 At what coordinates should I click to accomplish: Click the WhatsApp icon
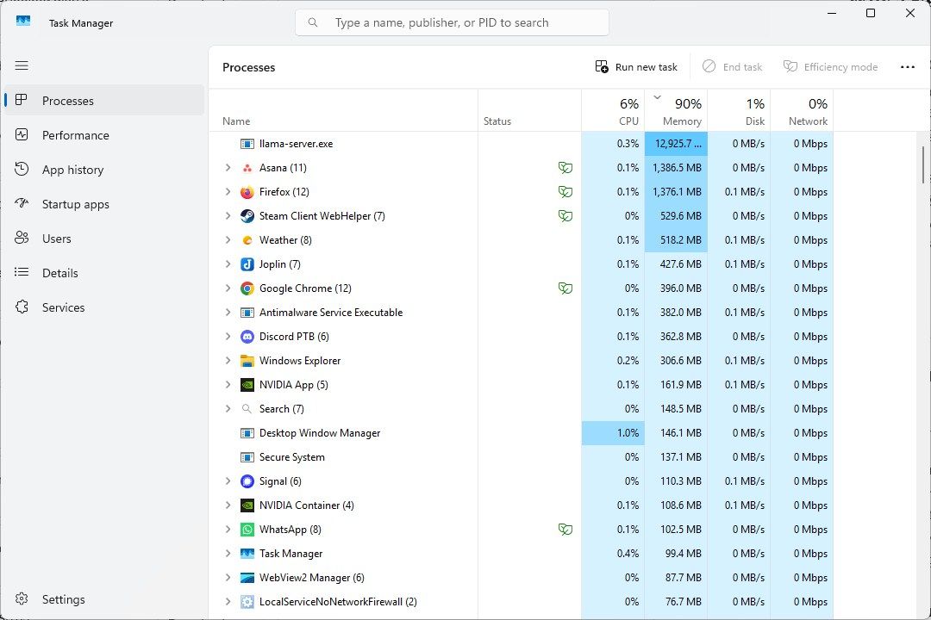247,530
